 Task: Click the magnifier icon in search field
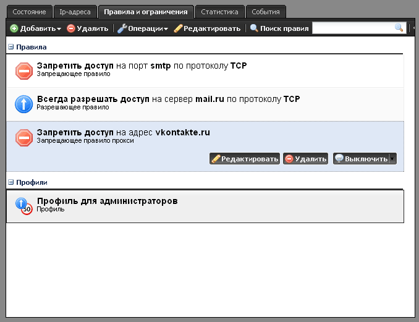(399, 28)
